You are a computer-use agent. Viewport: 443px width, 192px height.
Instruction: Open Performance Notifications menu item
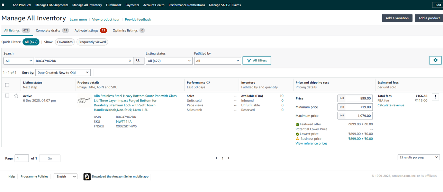click(187, 5)
